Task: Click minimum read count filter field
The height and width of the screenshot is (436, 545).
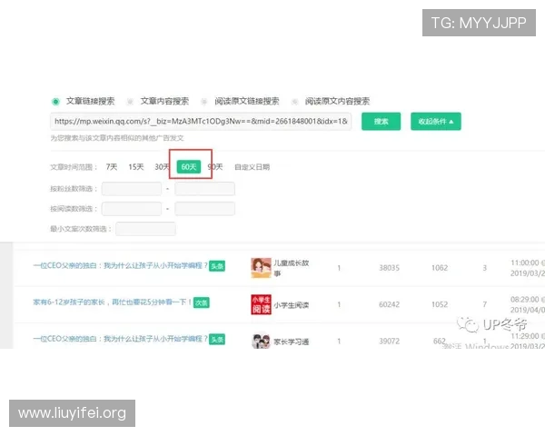Action: [x=132, y=209]
